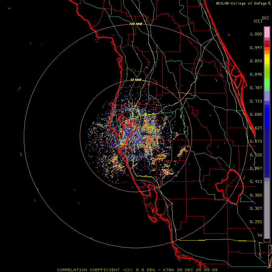Pick the periwinkle segment of the color bar

point(267,96)
